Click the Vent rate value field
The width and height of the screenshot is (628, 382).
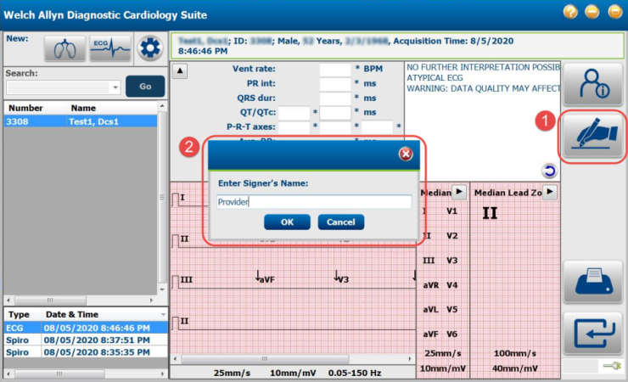coord(335,70)
